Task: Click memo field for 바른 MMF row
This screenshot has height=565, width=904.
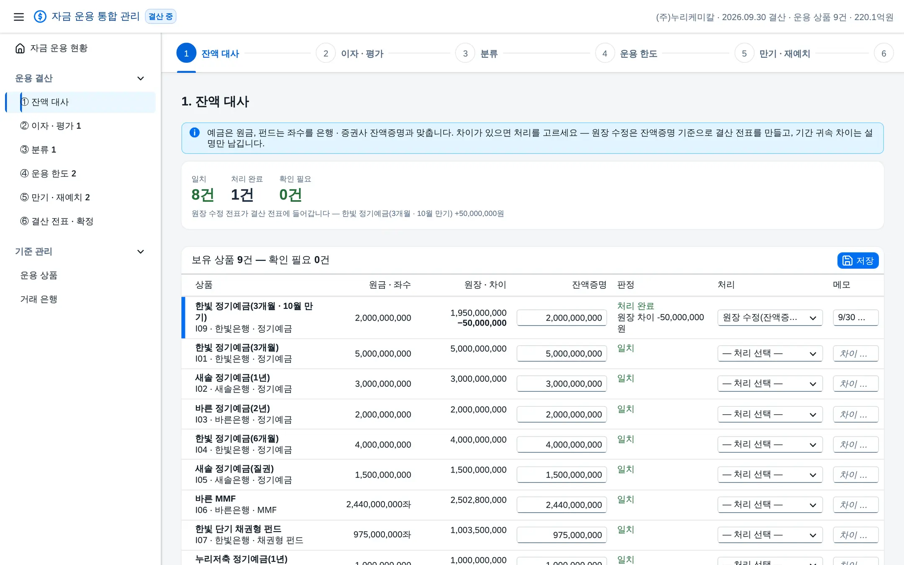Action: (855, 505)
